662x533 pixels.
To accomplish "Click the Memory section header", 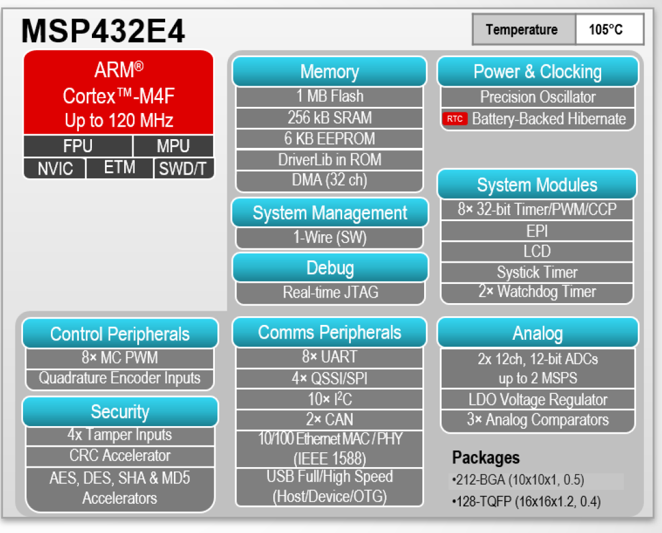I will [329, 71].
